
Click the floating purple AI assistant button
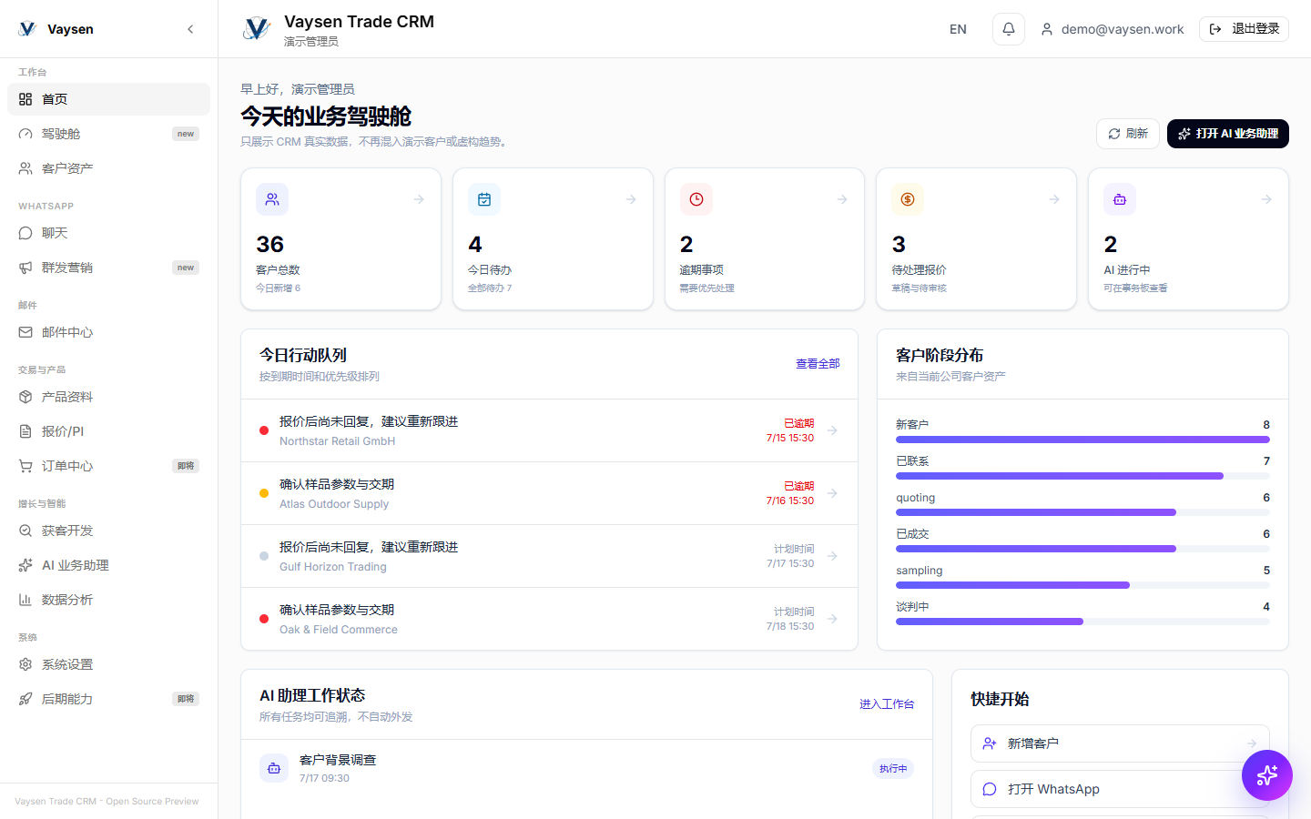1267,775
